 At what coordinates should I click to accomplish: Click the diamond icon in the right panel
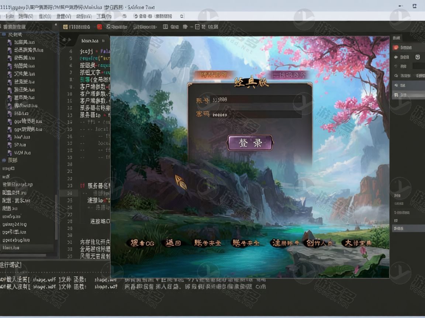pos(396,57)
